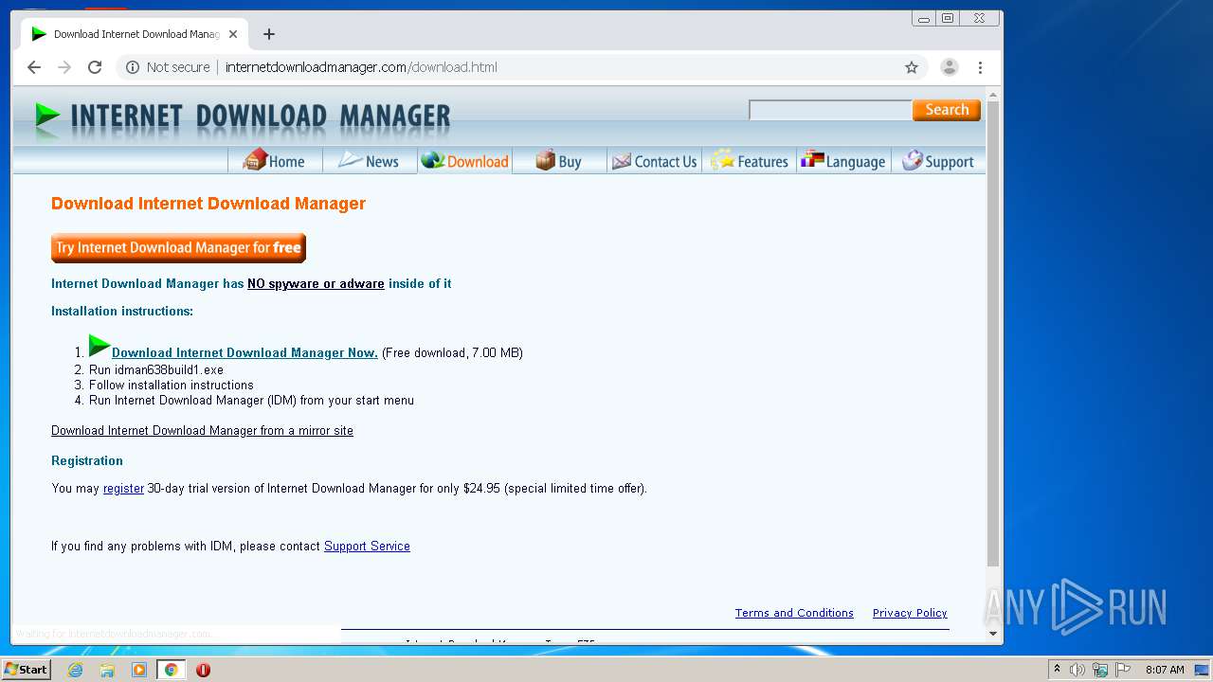1213x682 pixels.
Task: Select the Download nav tab
Action: (465, 161)
